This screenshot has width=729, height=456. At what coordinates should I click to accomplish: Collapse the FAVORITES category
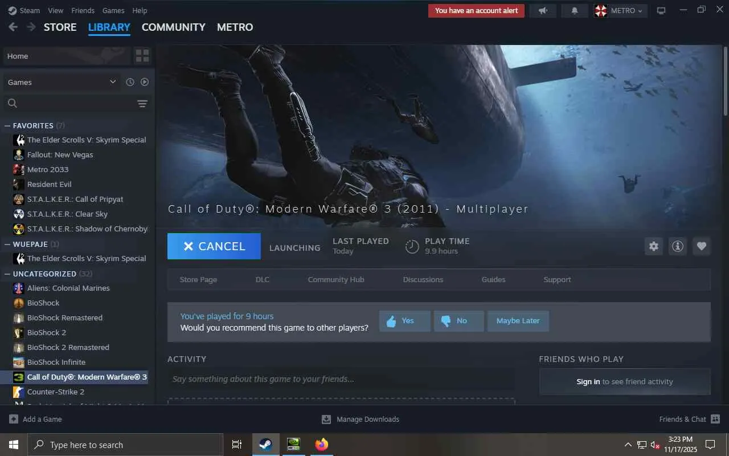[x=7, y=125]
